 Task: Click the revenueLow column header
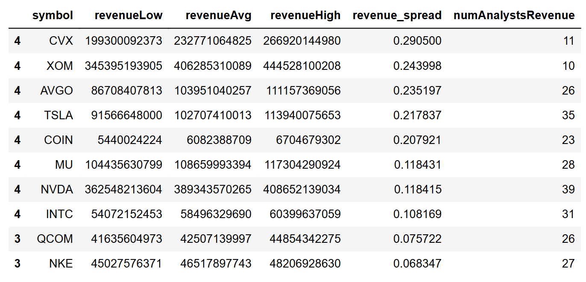[129, 16]
